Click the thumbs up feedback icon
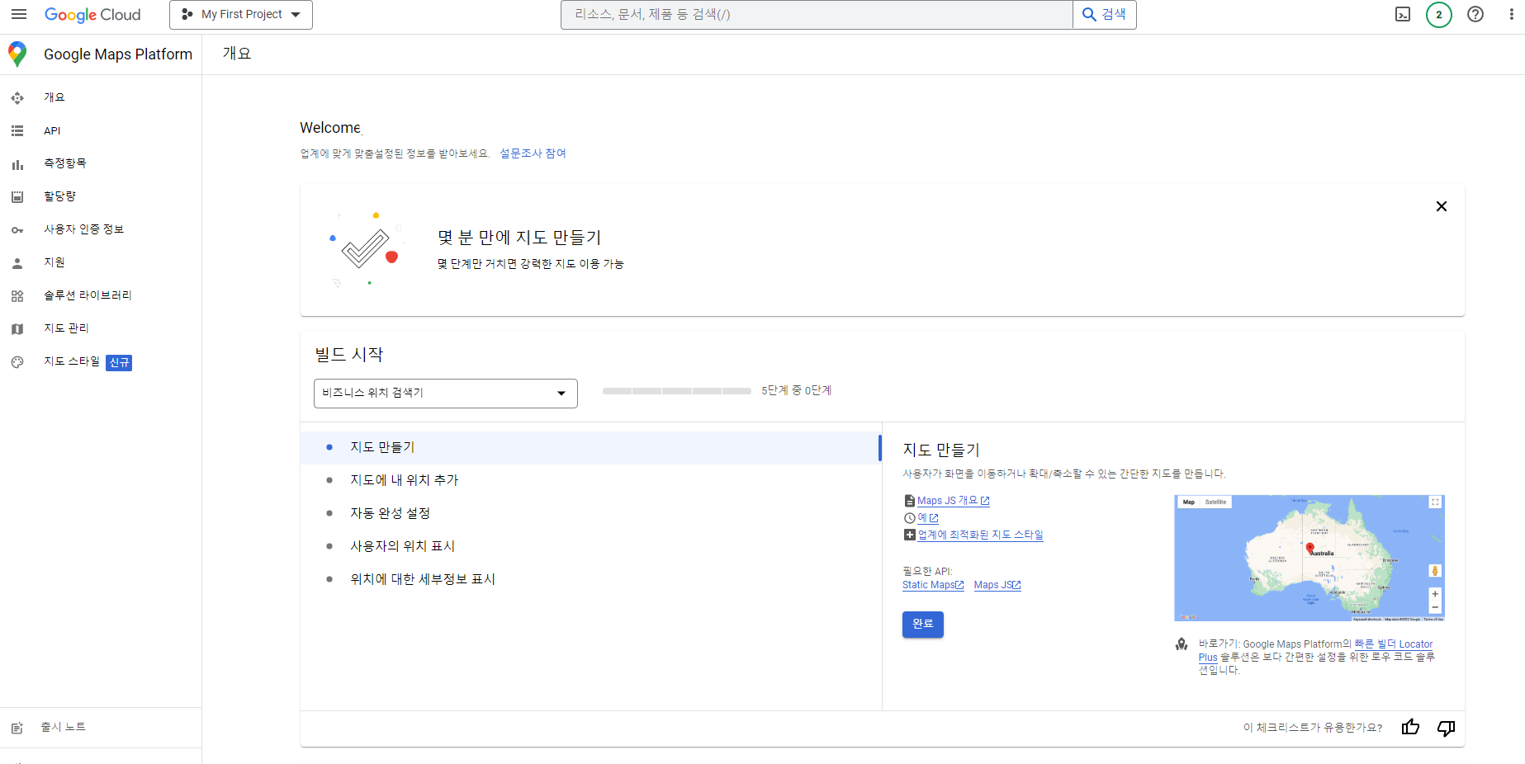The width and height of the screenshot is (1525, 764). pos(1410,727)
